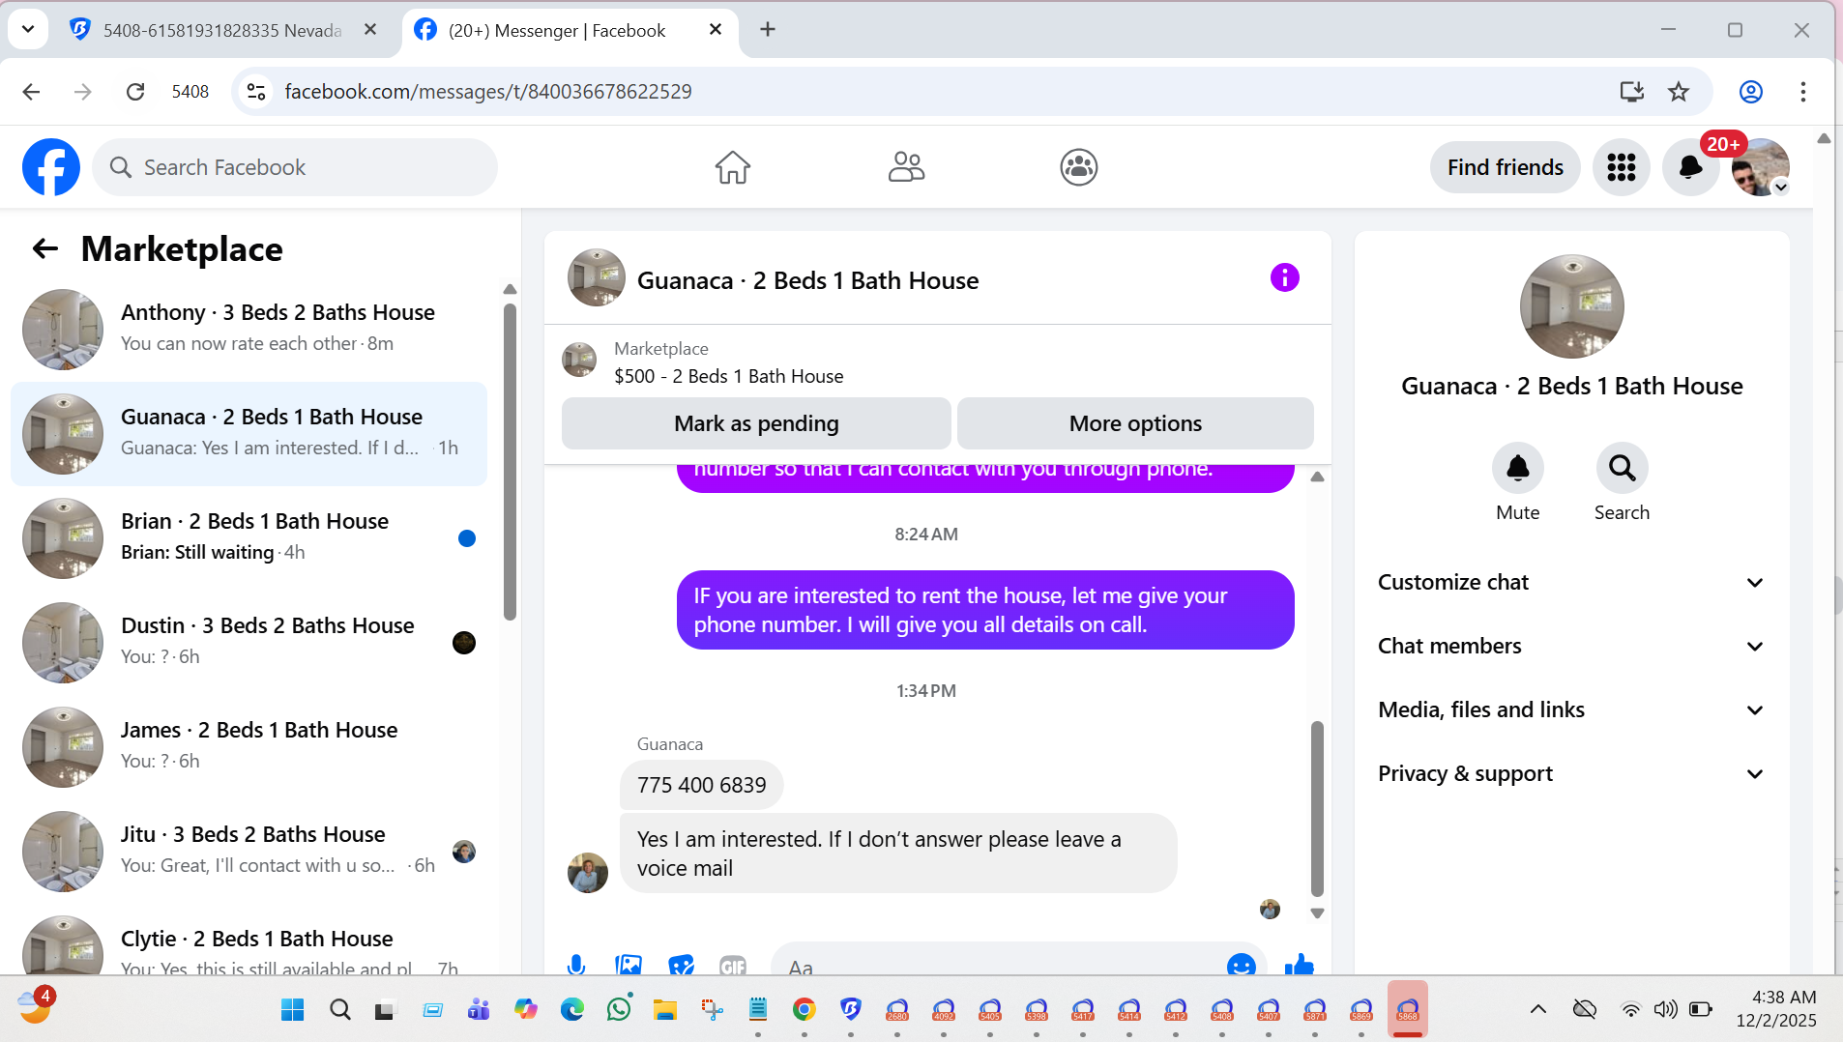Click Guanaca's avatar beside the message
This screenshot has height=1042, width=1843.
tap(587, 872)
